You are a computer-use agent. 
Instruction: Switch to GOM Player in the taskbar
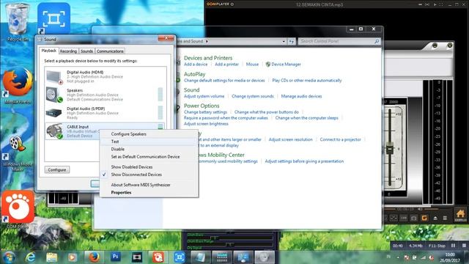(158, 257)
